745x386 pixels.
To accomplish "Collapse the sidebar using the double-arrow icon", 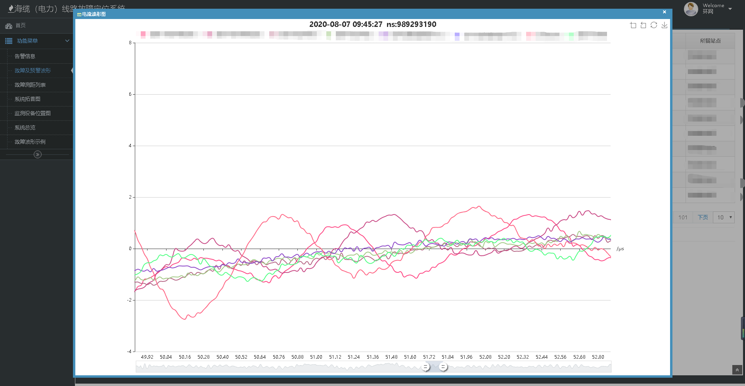I will click(x=38, y=154).
